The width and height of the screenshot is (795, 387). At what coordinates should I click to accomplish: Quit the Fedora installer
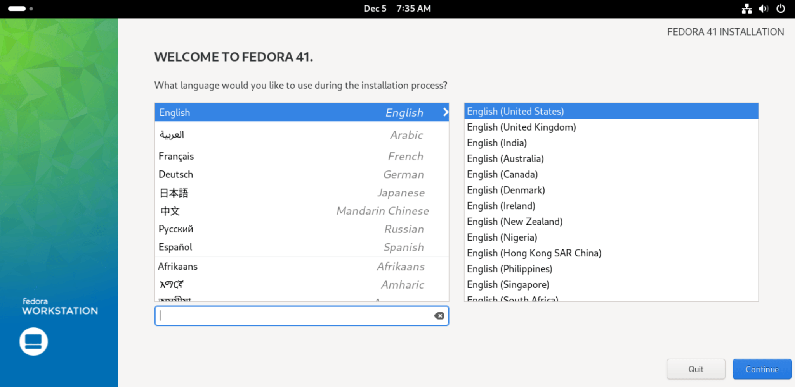tap(696, 369)
